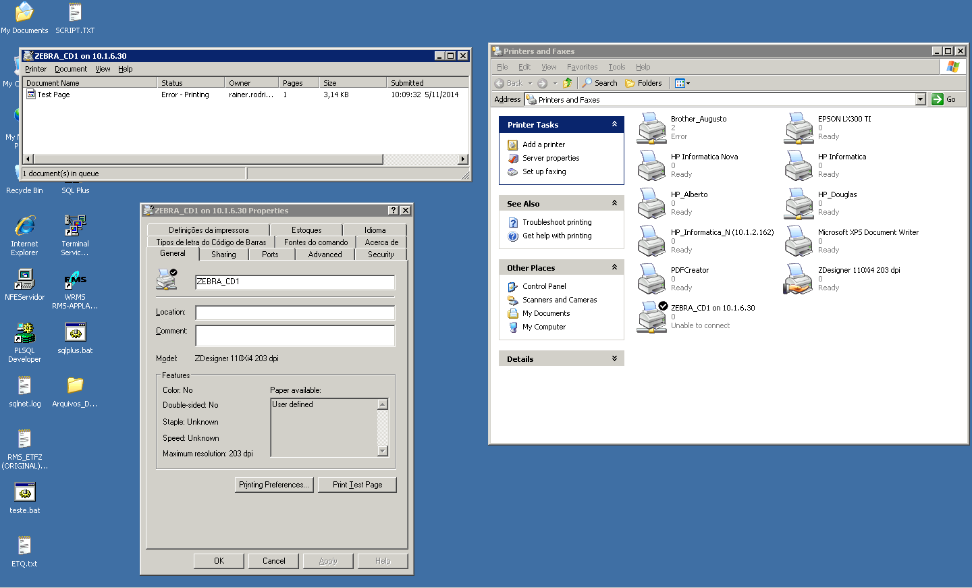Open Internet Explorer desktop icon
972x588 pixels.
(x=24, y=235)
